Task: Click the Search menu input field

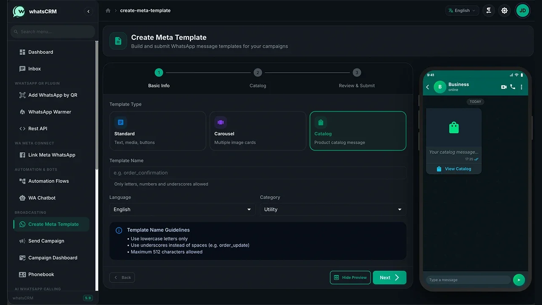Action: 53,31
